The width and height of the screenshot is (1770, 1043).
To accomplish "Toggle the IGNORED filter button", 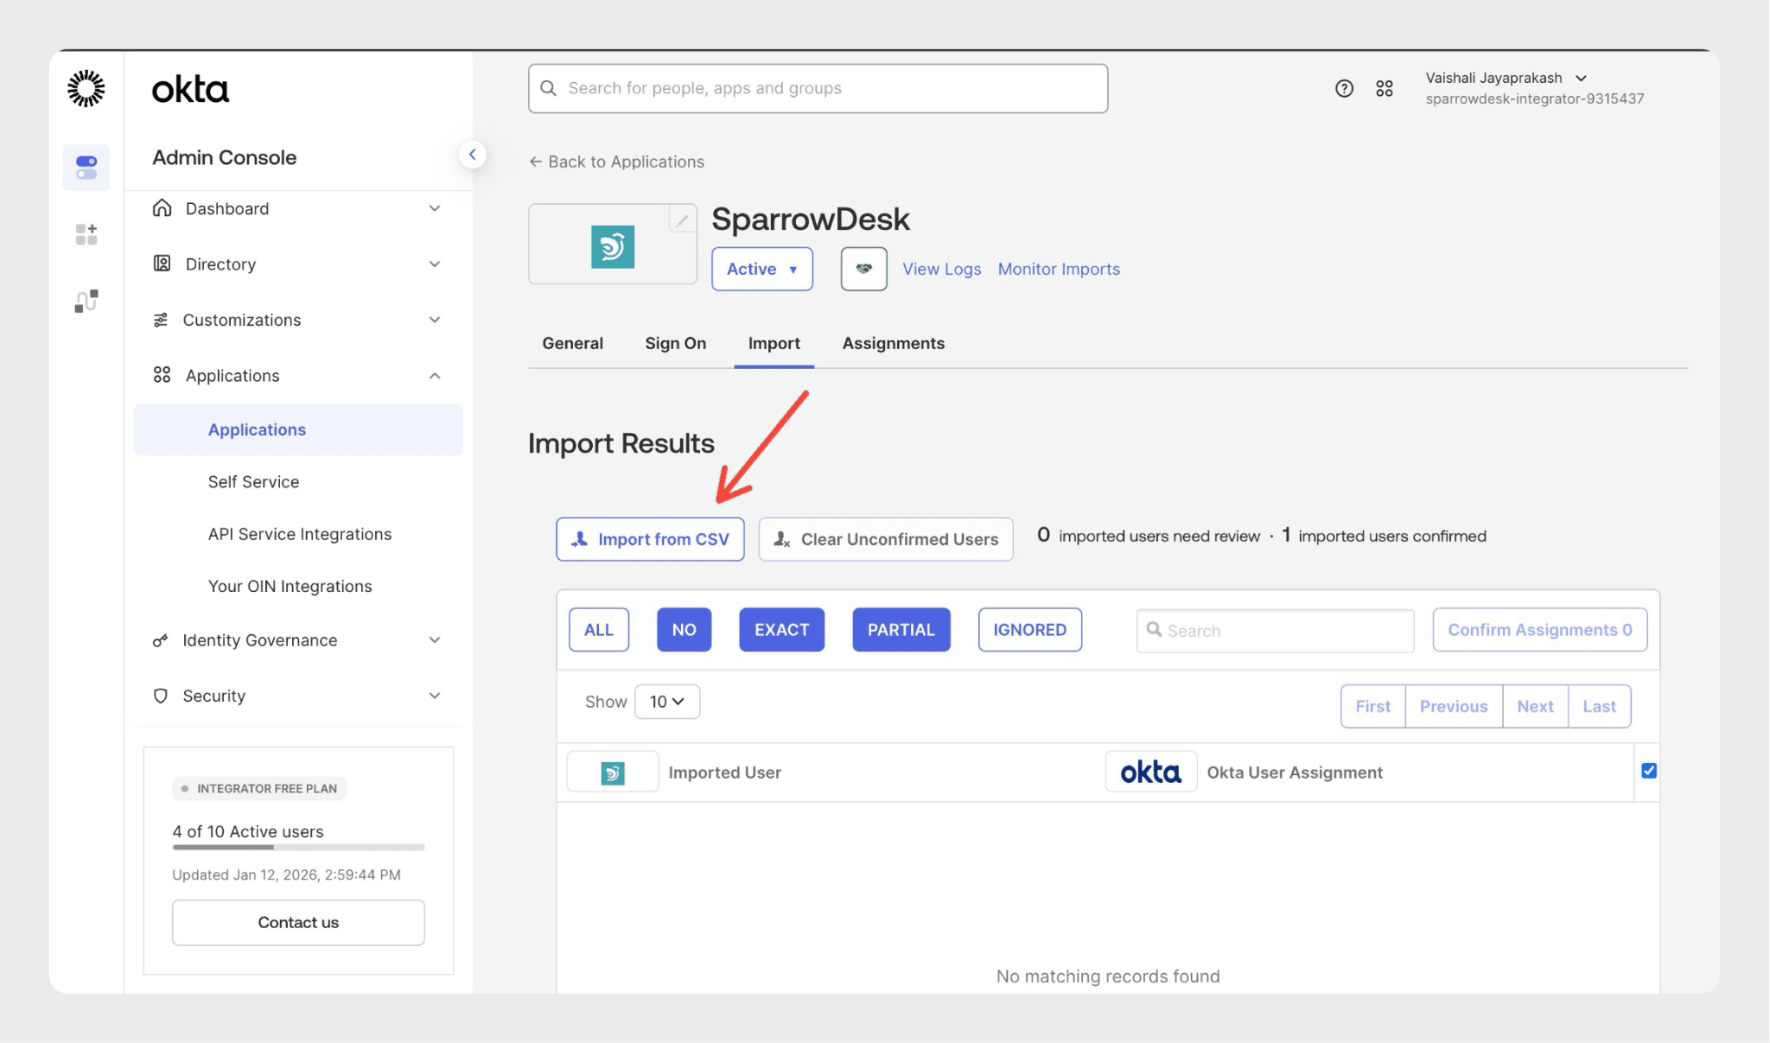I will coord(1029,630).
